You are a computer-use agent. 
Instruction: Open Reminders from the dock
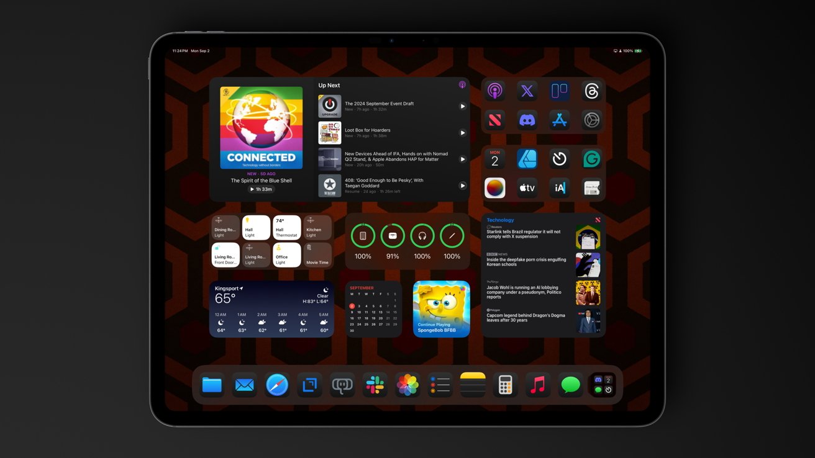pos(440,385)
